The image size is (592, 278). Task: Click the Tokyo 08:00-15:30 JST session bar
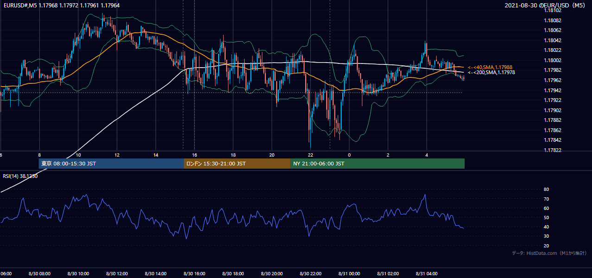112,164
